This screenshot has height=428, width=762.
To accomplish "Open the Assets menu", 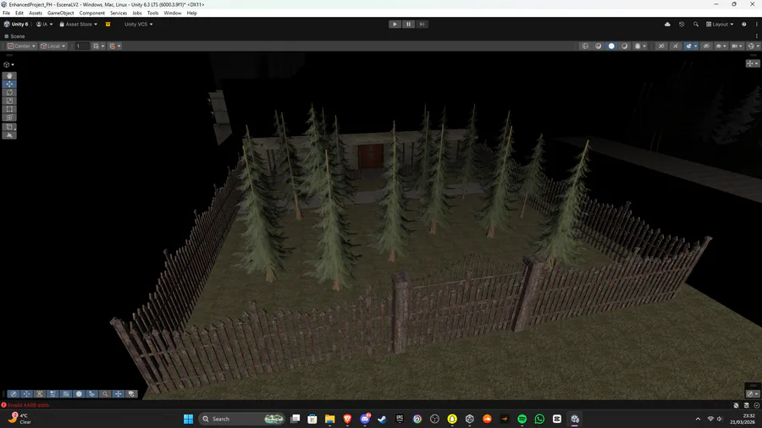I will click(x=36, y=13).
